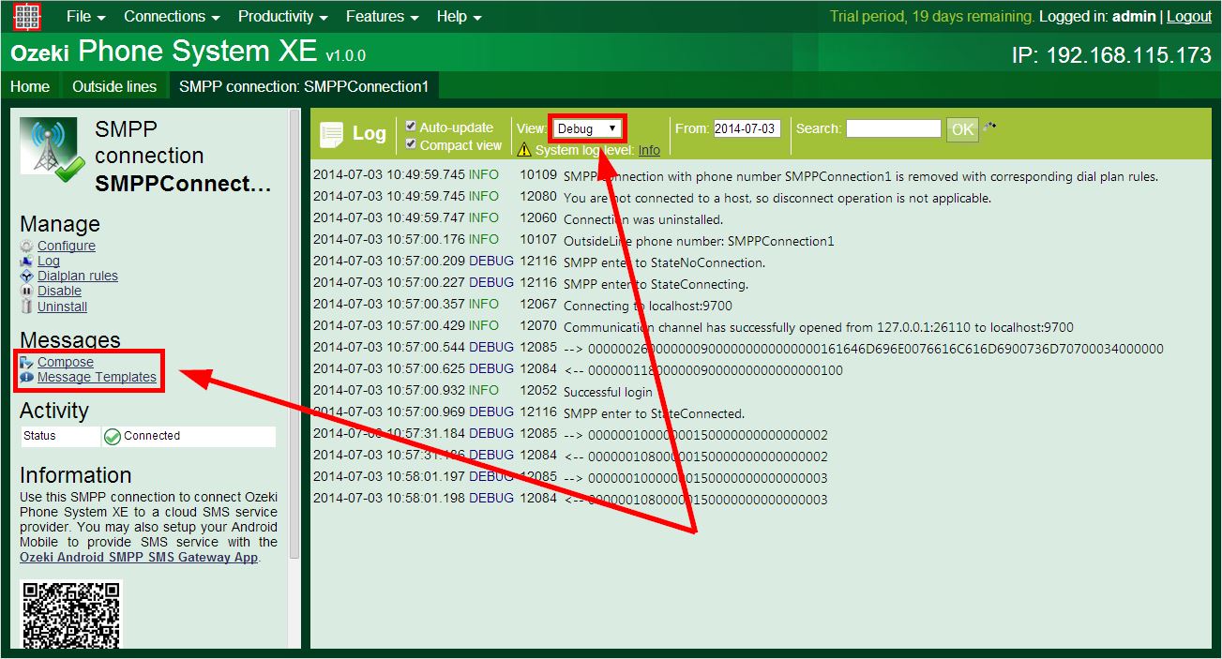Click the Ozeki grid logo icon

[27, 17]
